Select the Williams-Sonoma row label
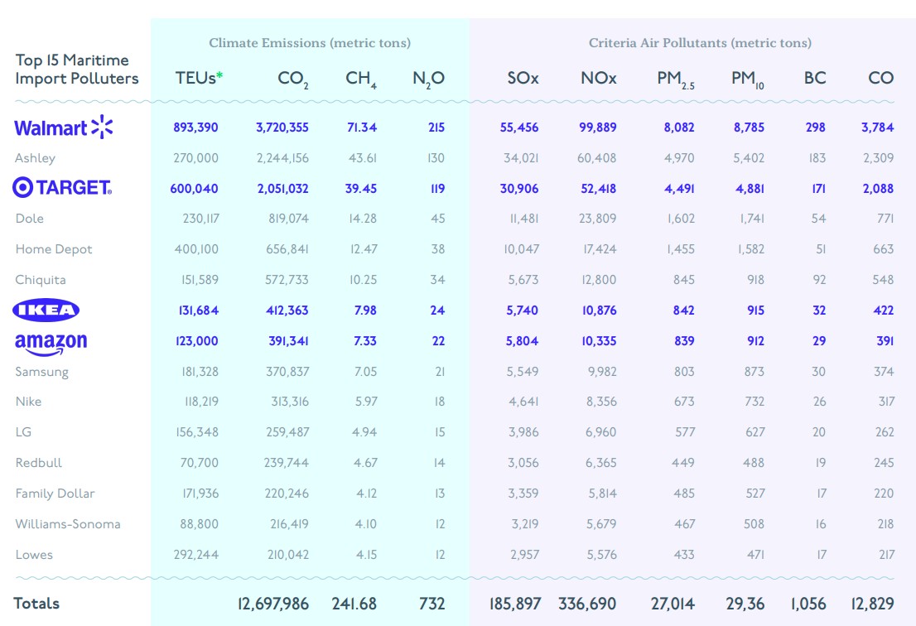This screenshot has width=916, height=626. [x=68, y=524]
